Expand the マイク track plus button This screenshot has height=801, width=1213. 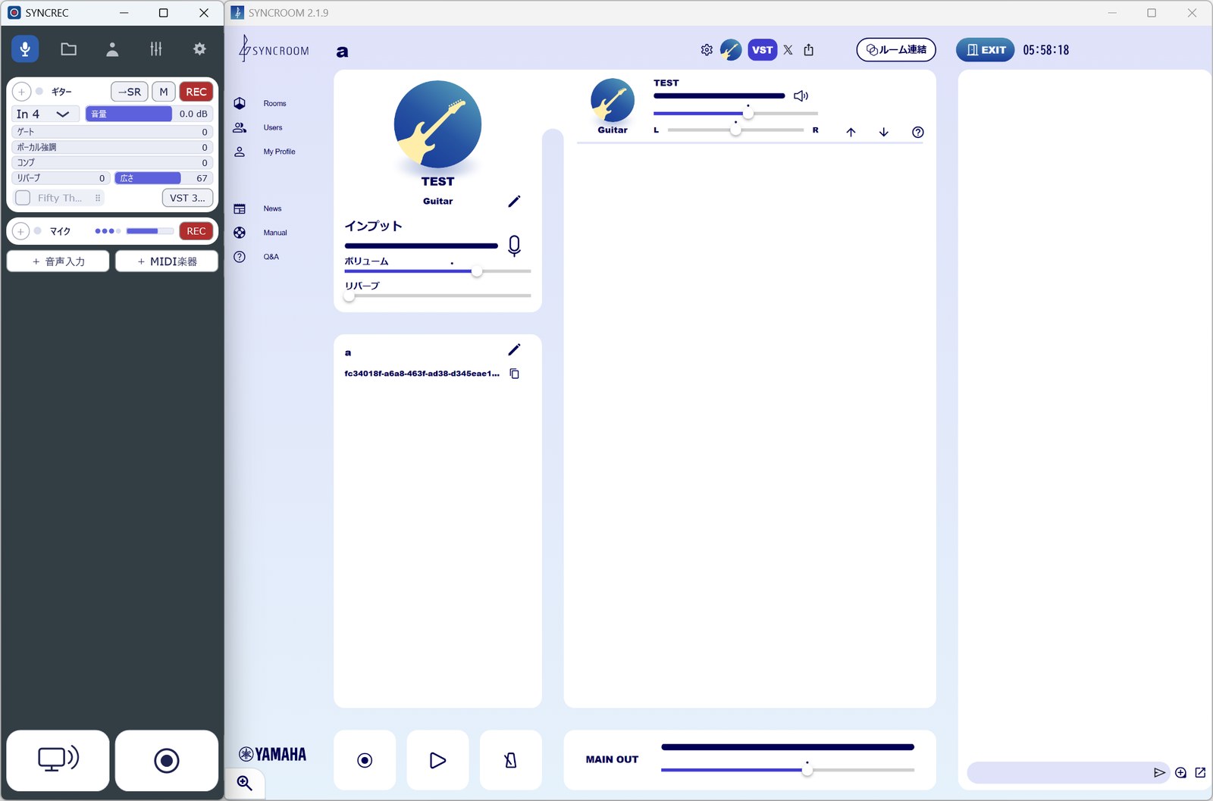click(21, 231)
